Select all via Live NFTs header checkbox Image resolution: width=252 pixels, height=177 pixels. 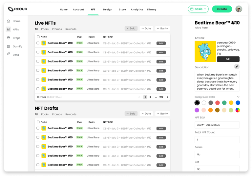(x=38, y=37)
